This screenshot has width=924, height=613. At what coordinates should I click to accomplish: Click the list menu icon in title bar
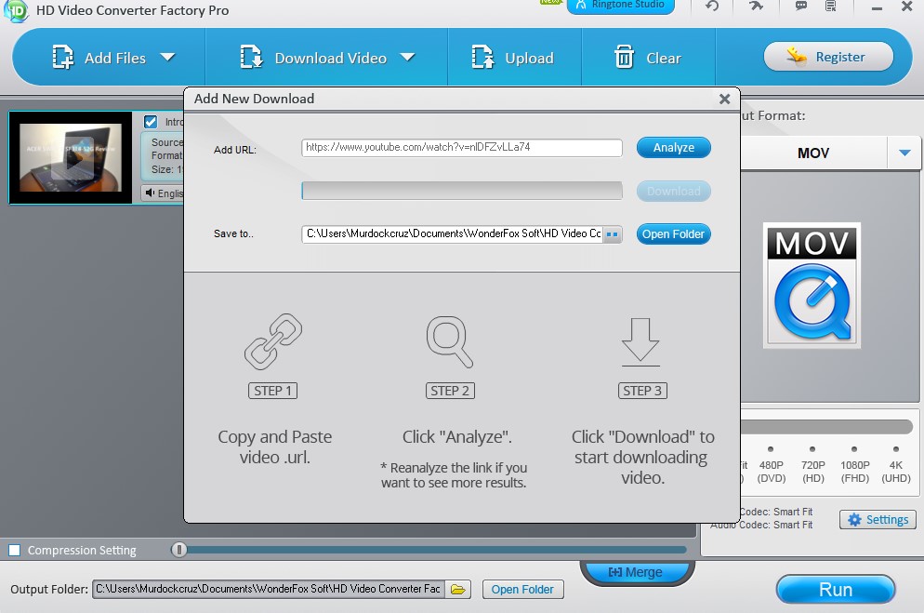pos(831,6)
